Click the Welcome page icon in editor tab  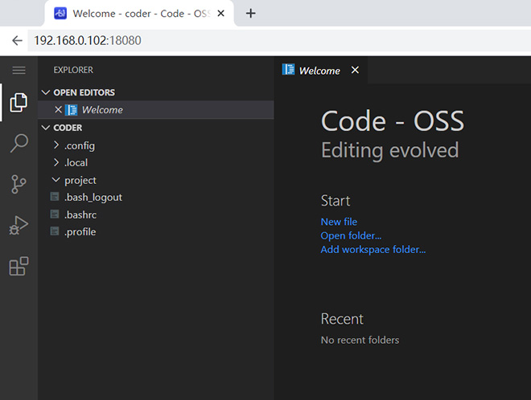pos(289,69)
